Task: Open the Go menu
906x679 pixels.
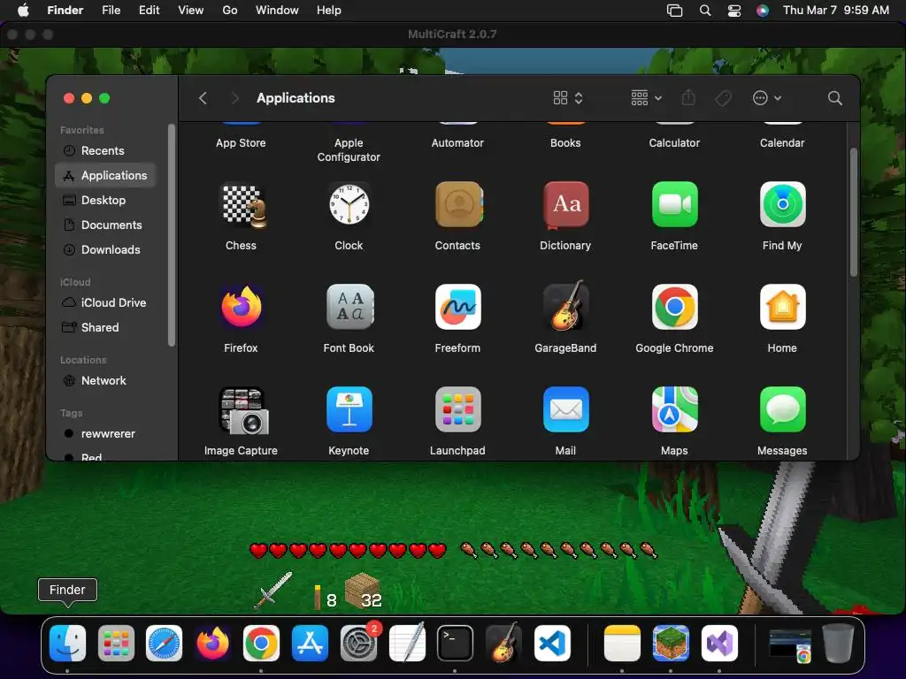Action: pyautogui.click(x=230, y=10)
